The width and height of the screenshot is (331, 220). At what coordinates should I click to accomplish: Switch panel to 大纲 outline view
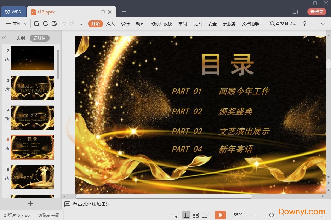pyautogui.click(x=21, y=38)
